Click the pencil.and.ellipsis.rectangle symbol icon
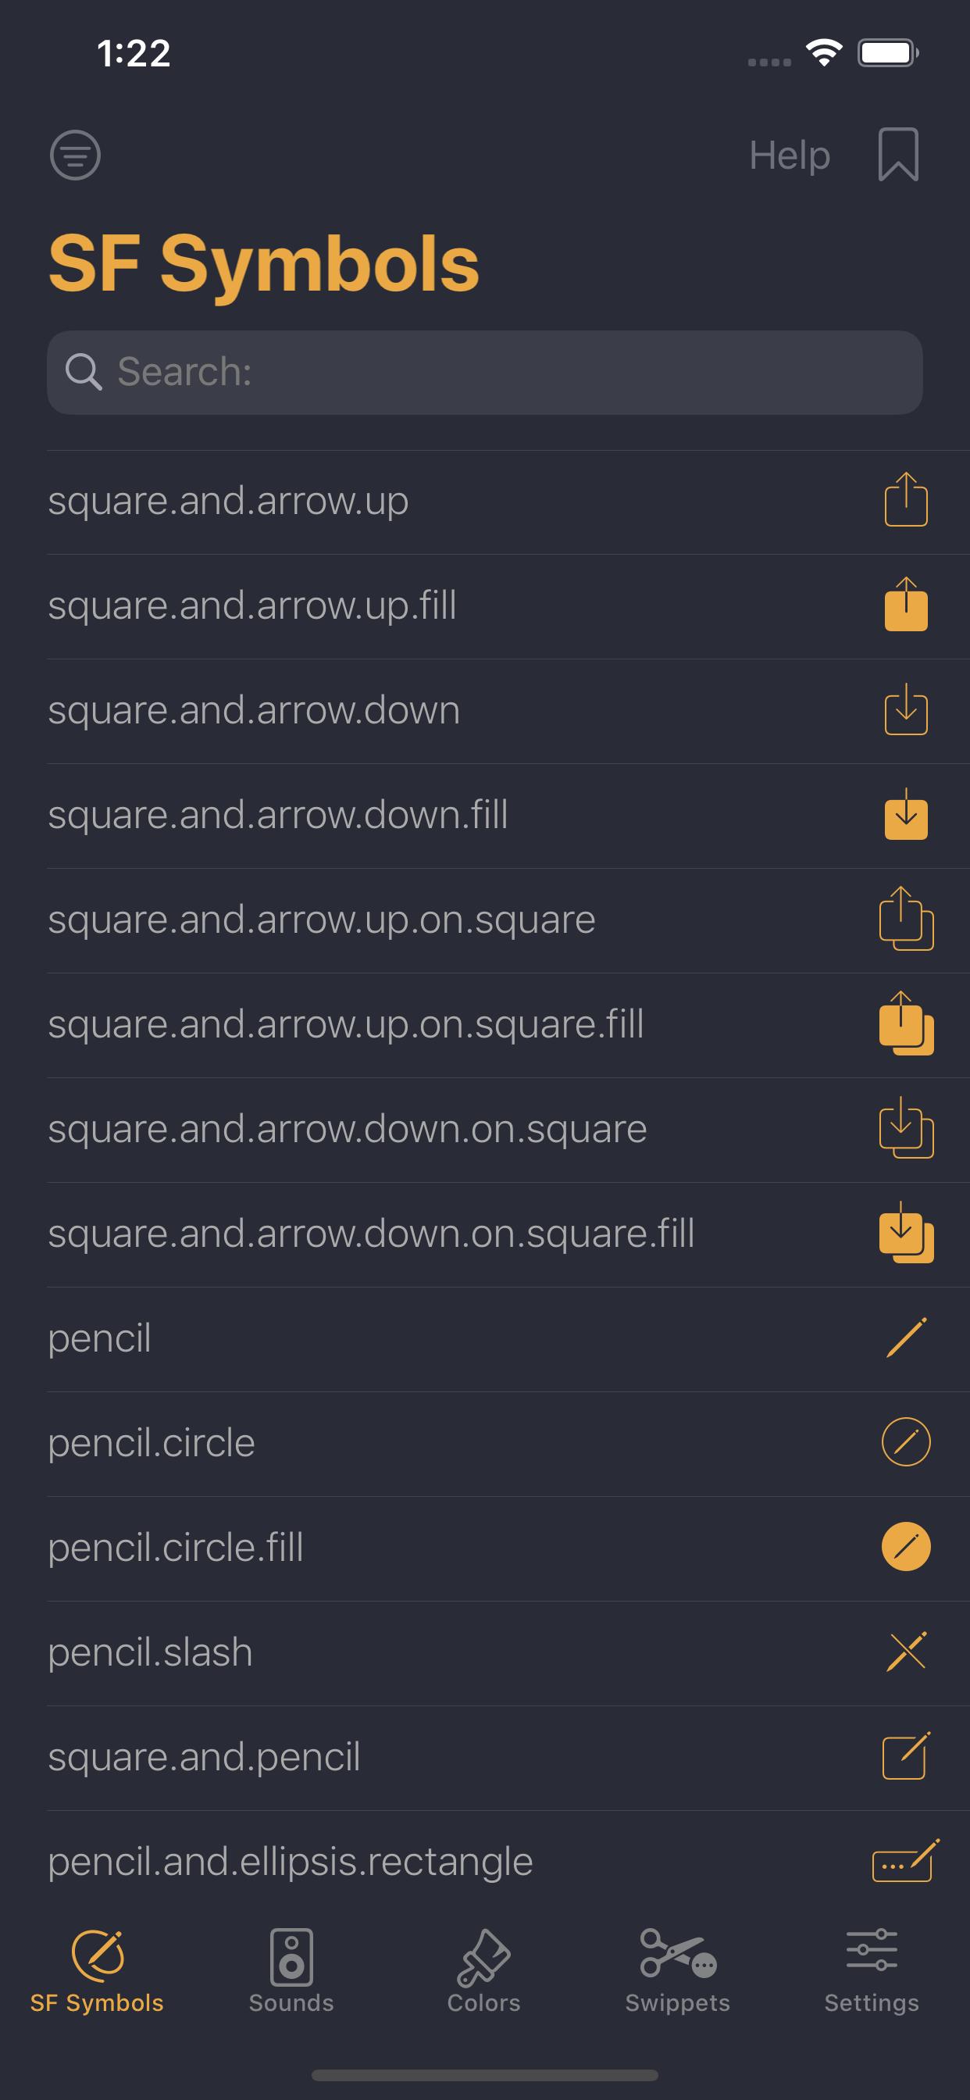The image size is (970, 2100). [906, 1860]
